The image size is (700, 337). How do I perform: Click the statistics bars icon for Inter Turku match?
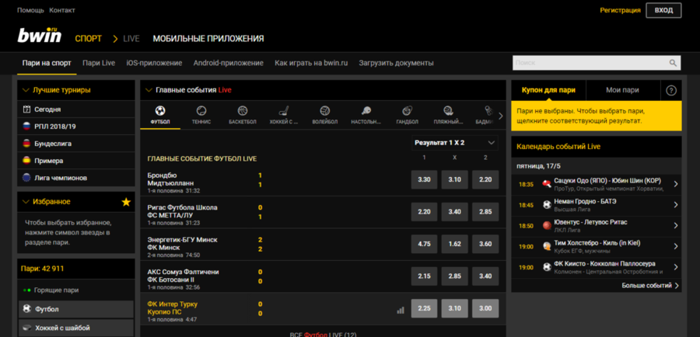401,310
